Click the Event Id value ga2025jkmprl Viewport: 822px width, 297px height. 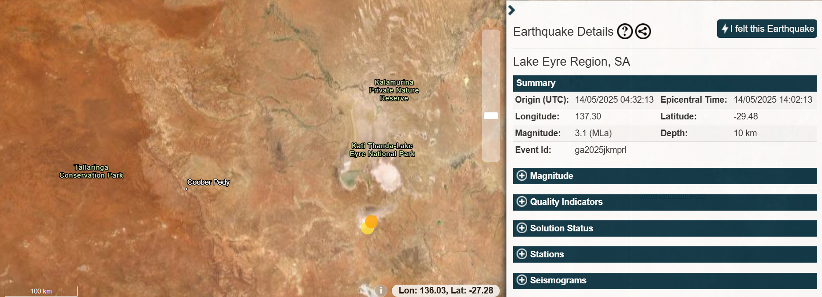[x=600, y=150]
